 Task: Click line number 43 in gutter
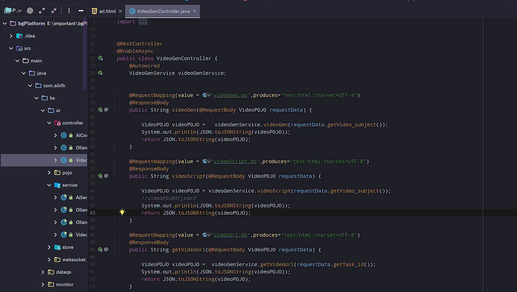(x=92, y=213)
